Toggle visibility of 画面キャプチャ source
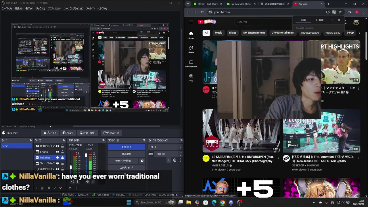 tap(57, 169)
